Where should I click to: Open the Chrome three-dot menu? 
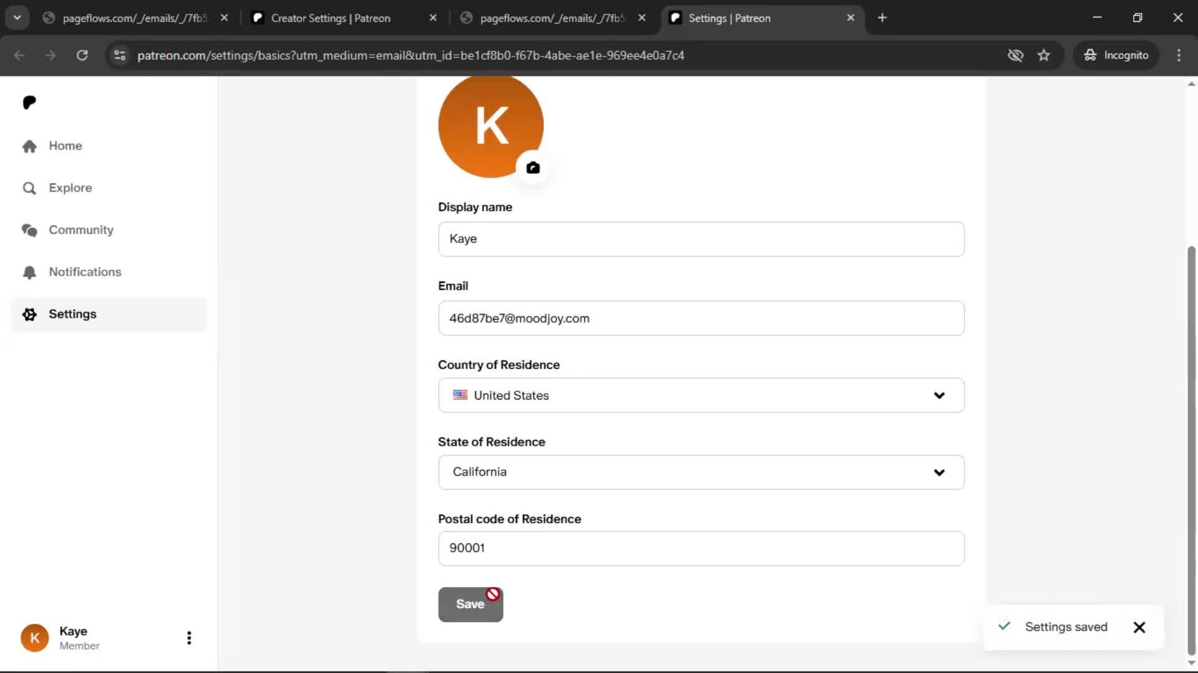(1179, 55)
